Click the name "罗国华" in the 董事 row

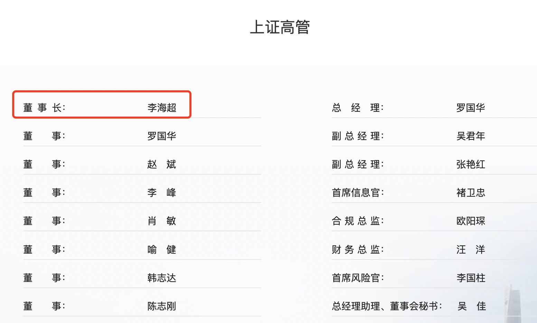tap(162, 136)
